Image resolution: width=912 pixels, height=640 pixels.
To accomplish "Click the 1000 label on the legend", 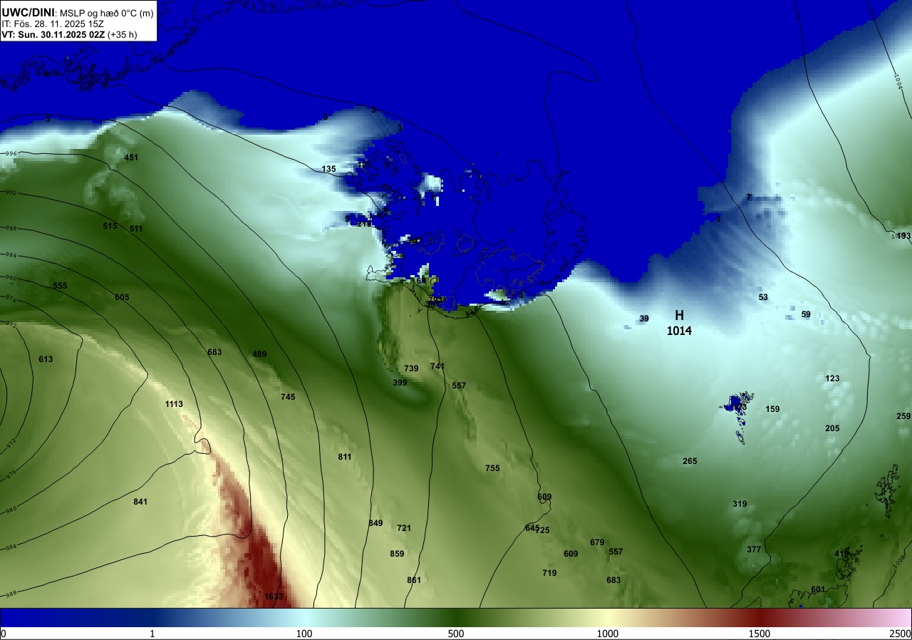I will click(x=608, y=634).
